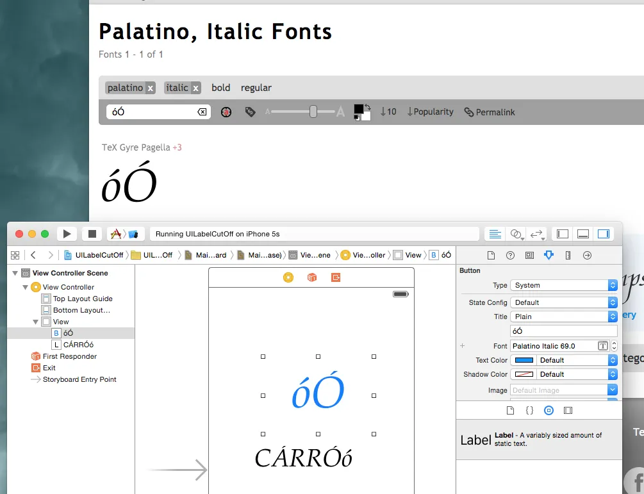Show the standard editor
The width and height of the screenshot is (644, 494).
[495, 234]
